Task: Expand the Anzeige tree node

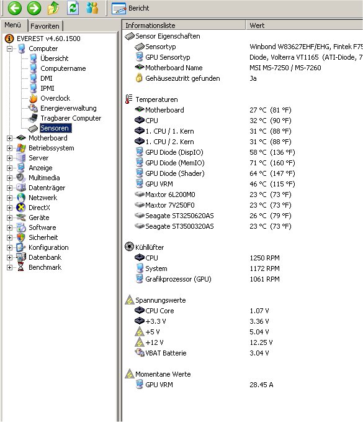Action: point(10,168)
